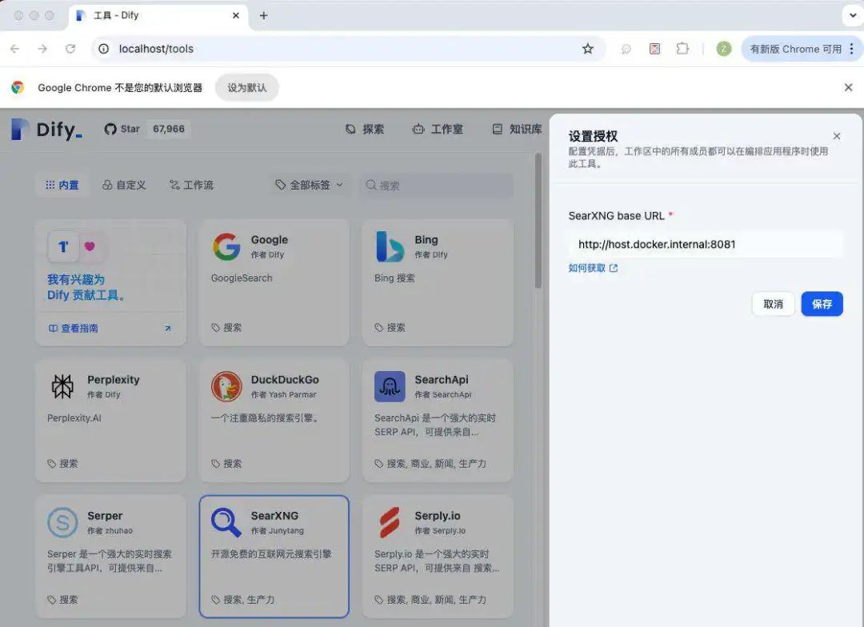Expand the tab search chevron at top right
864x627 pixels.
(853, 15)
